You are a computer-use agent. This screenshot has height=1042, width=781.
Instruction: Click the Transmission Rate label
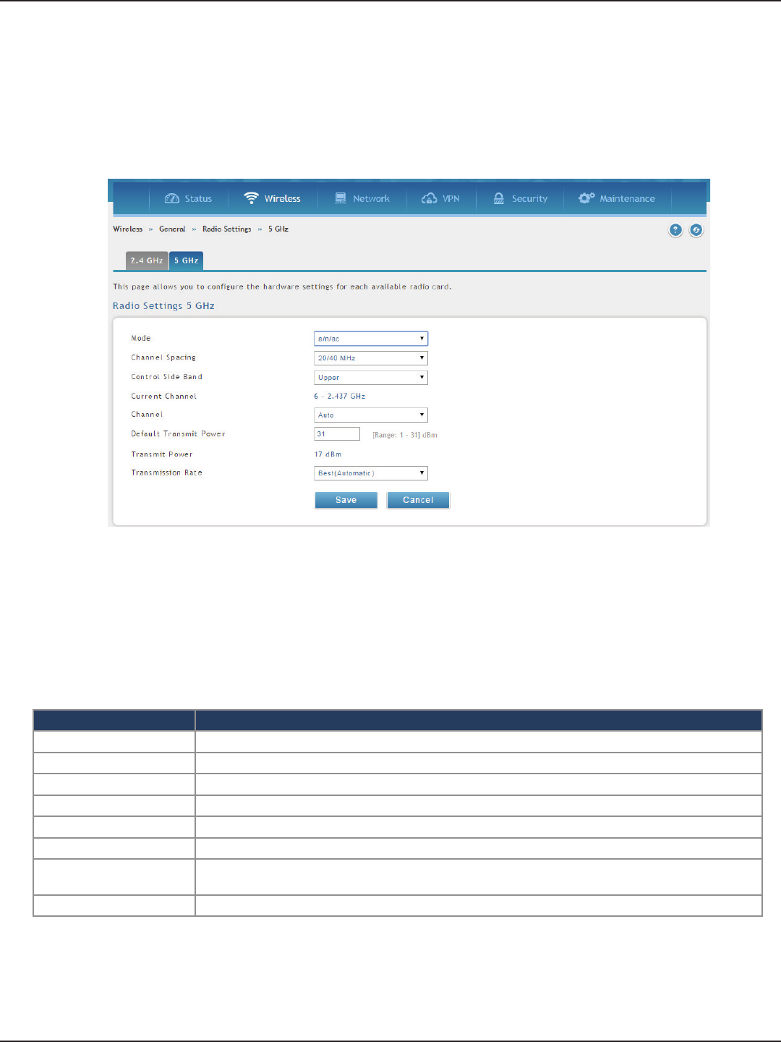pyautogui.click(x=167, y=473)
